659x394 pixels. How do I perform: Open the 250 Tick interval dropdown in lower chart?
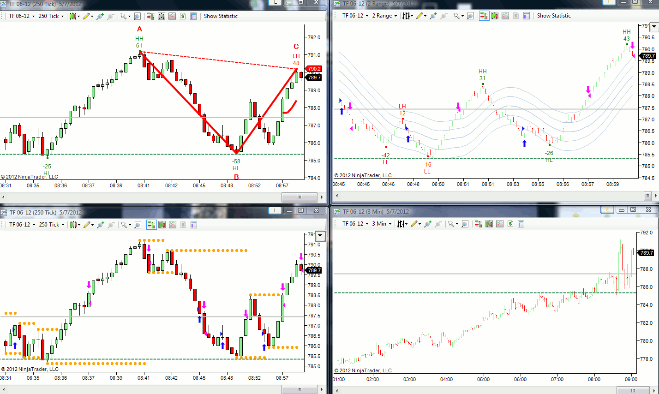click(52, 225)
